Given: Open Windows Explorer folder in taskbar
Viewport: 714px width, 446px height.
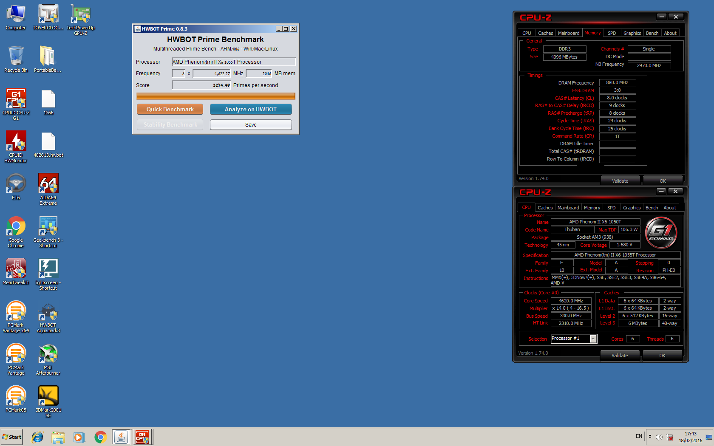Looking at the screenshot, I should [58, 437].
